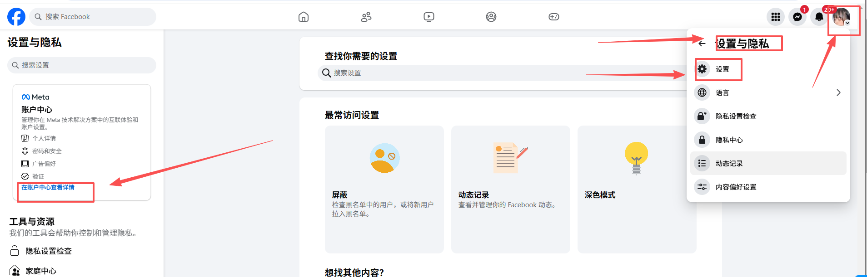Open the profile avatar account menu

[841, 17]
